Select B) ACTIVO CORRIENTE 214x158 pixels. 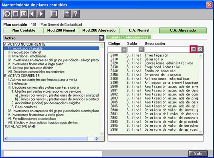(x=22, y=76)
